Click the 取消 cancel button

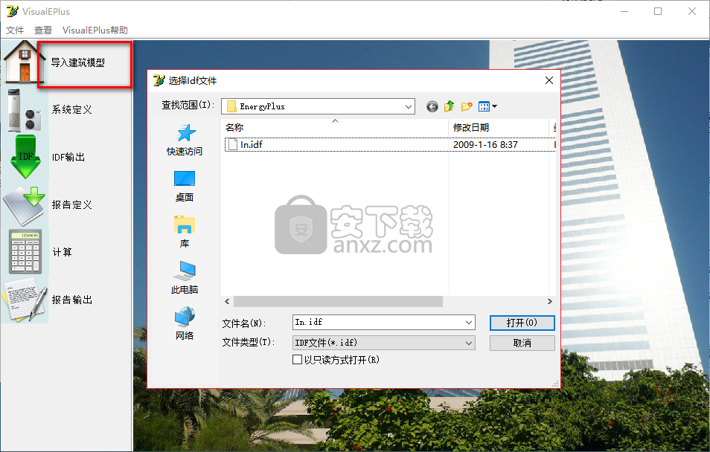point(522,343)
